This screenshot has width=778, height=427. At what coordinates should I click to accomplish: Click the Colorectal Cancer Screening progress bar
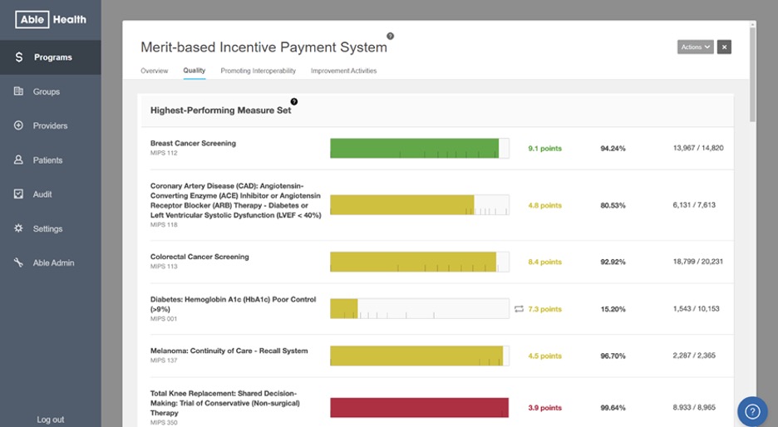[x=419, y=262]
